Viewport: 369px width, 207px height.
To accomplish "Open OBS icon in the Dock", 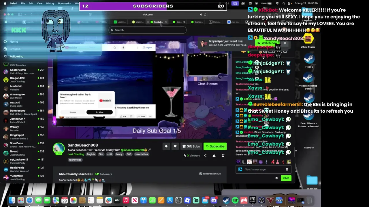I will pyautogui.click(x=261, y=200).
